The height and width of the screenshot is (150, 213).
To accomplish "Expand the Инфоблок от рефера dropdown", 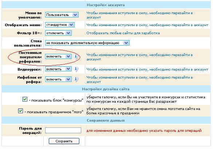I will (58, 79).
